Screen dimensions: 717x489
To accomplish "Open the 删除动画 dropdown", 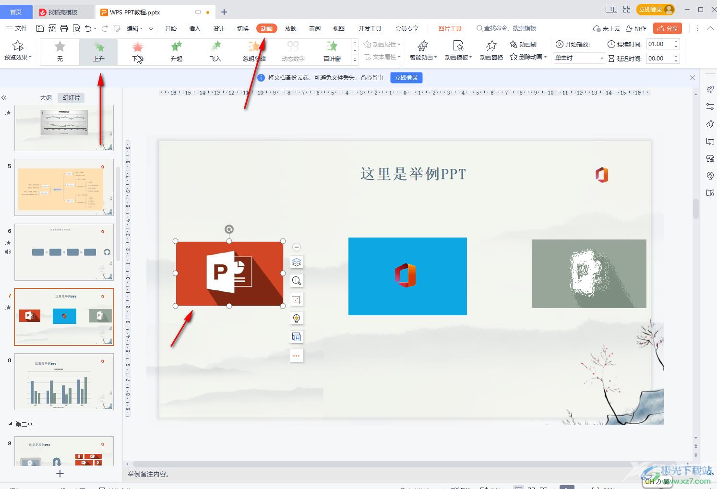I will coord(528,57).
